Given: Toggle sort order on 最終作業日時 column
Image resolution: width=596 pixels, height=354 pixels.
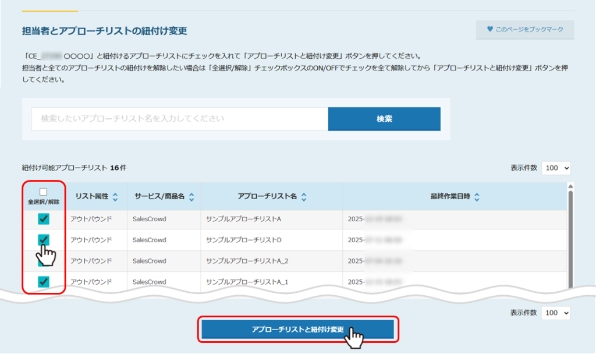Looking at the screenshot, I should [x=477, y=197].
